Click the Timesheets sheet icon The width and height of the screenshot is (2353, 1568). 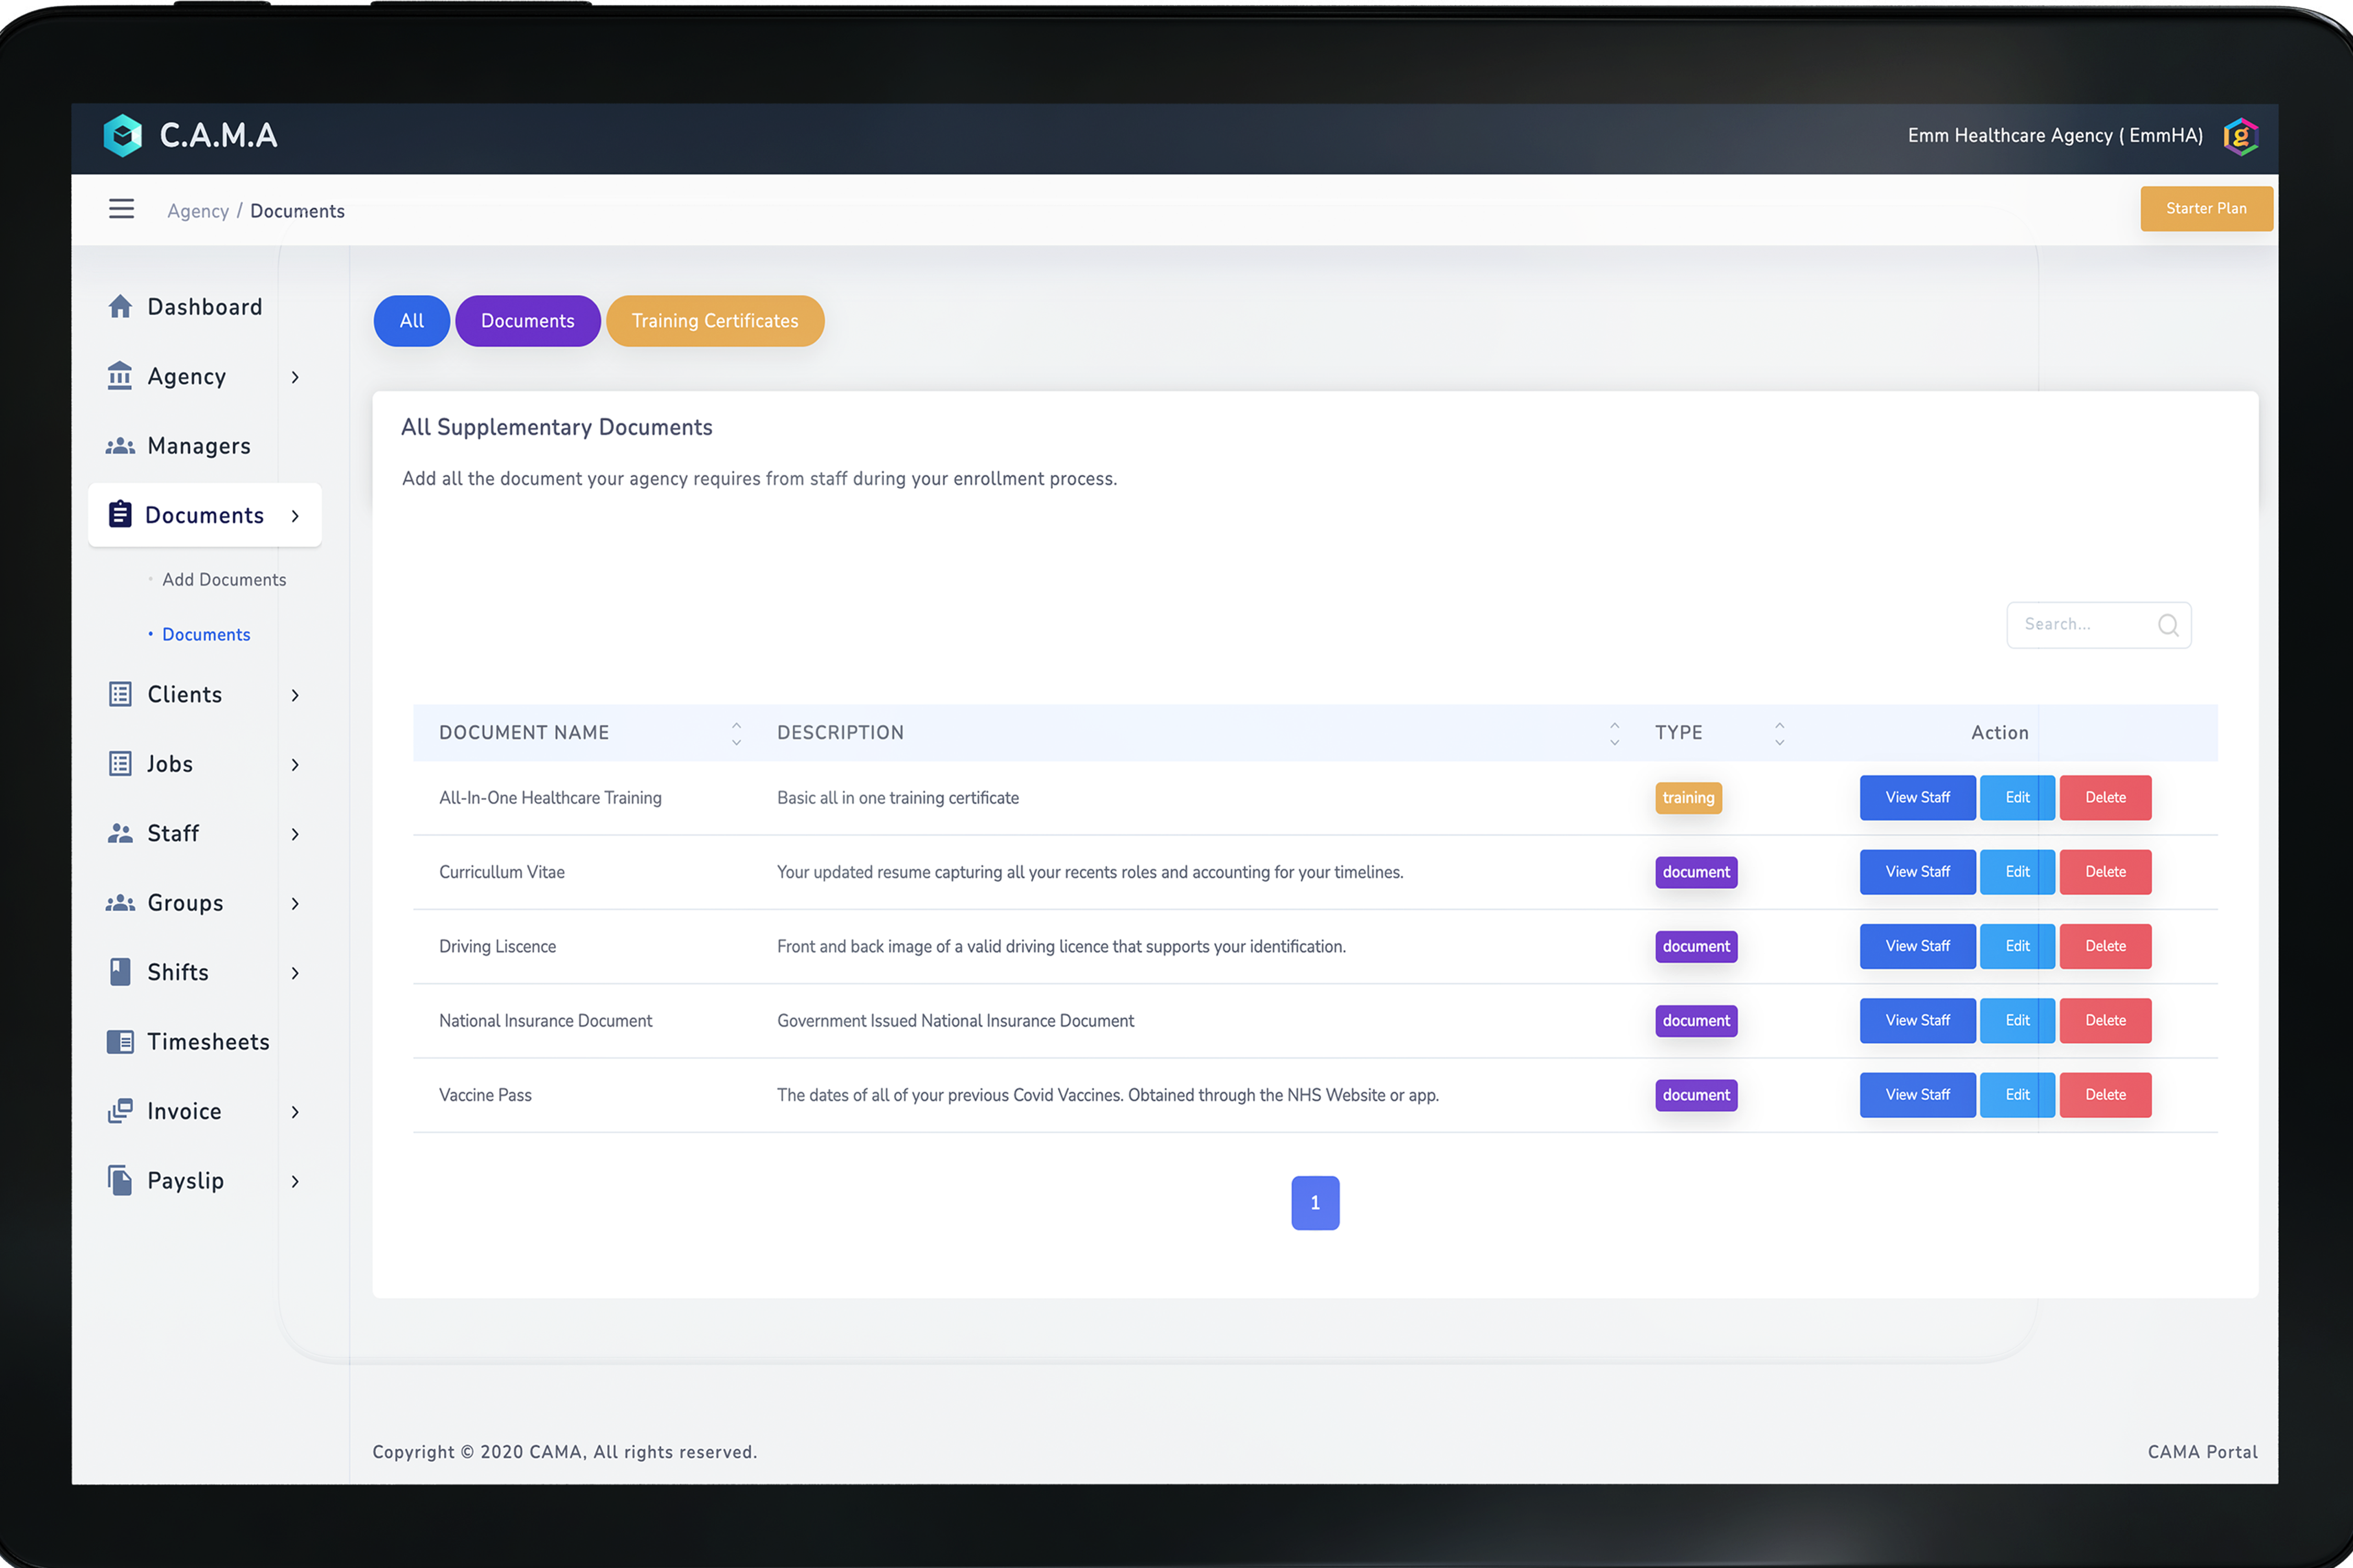[120, 1042]
